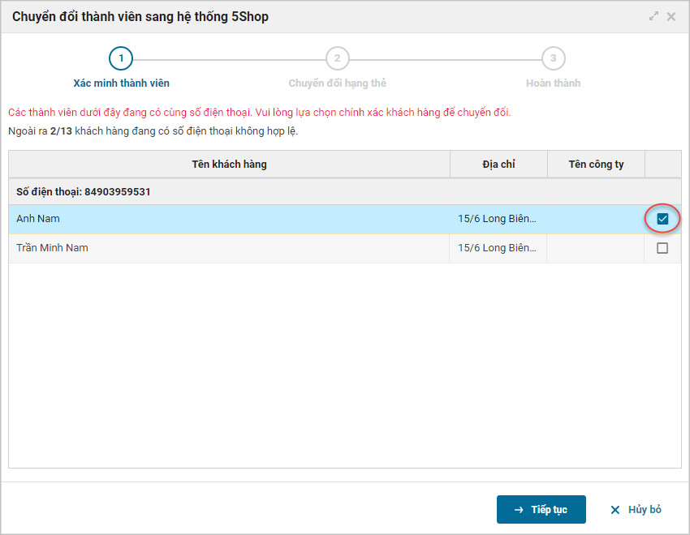Check the Trần Minh Nam checkbox

click(662, 248)
